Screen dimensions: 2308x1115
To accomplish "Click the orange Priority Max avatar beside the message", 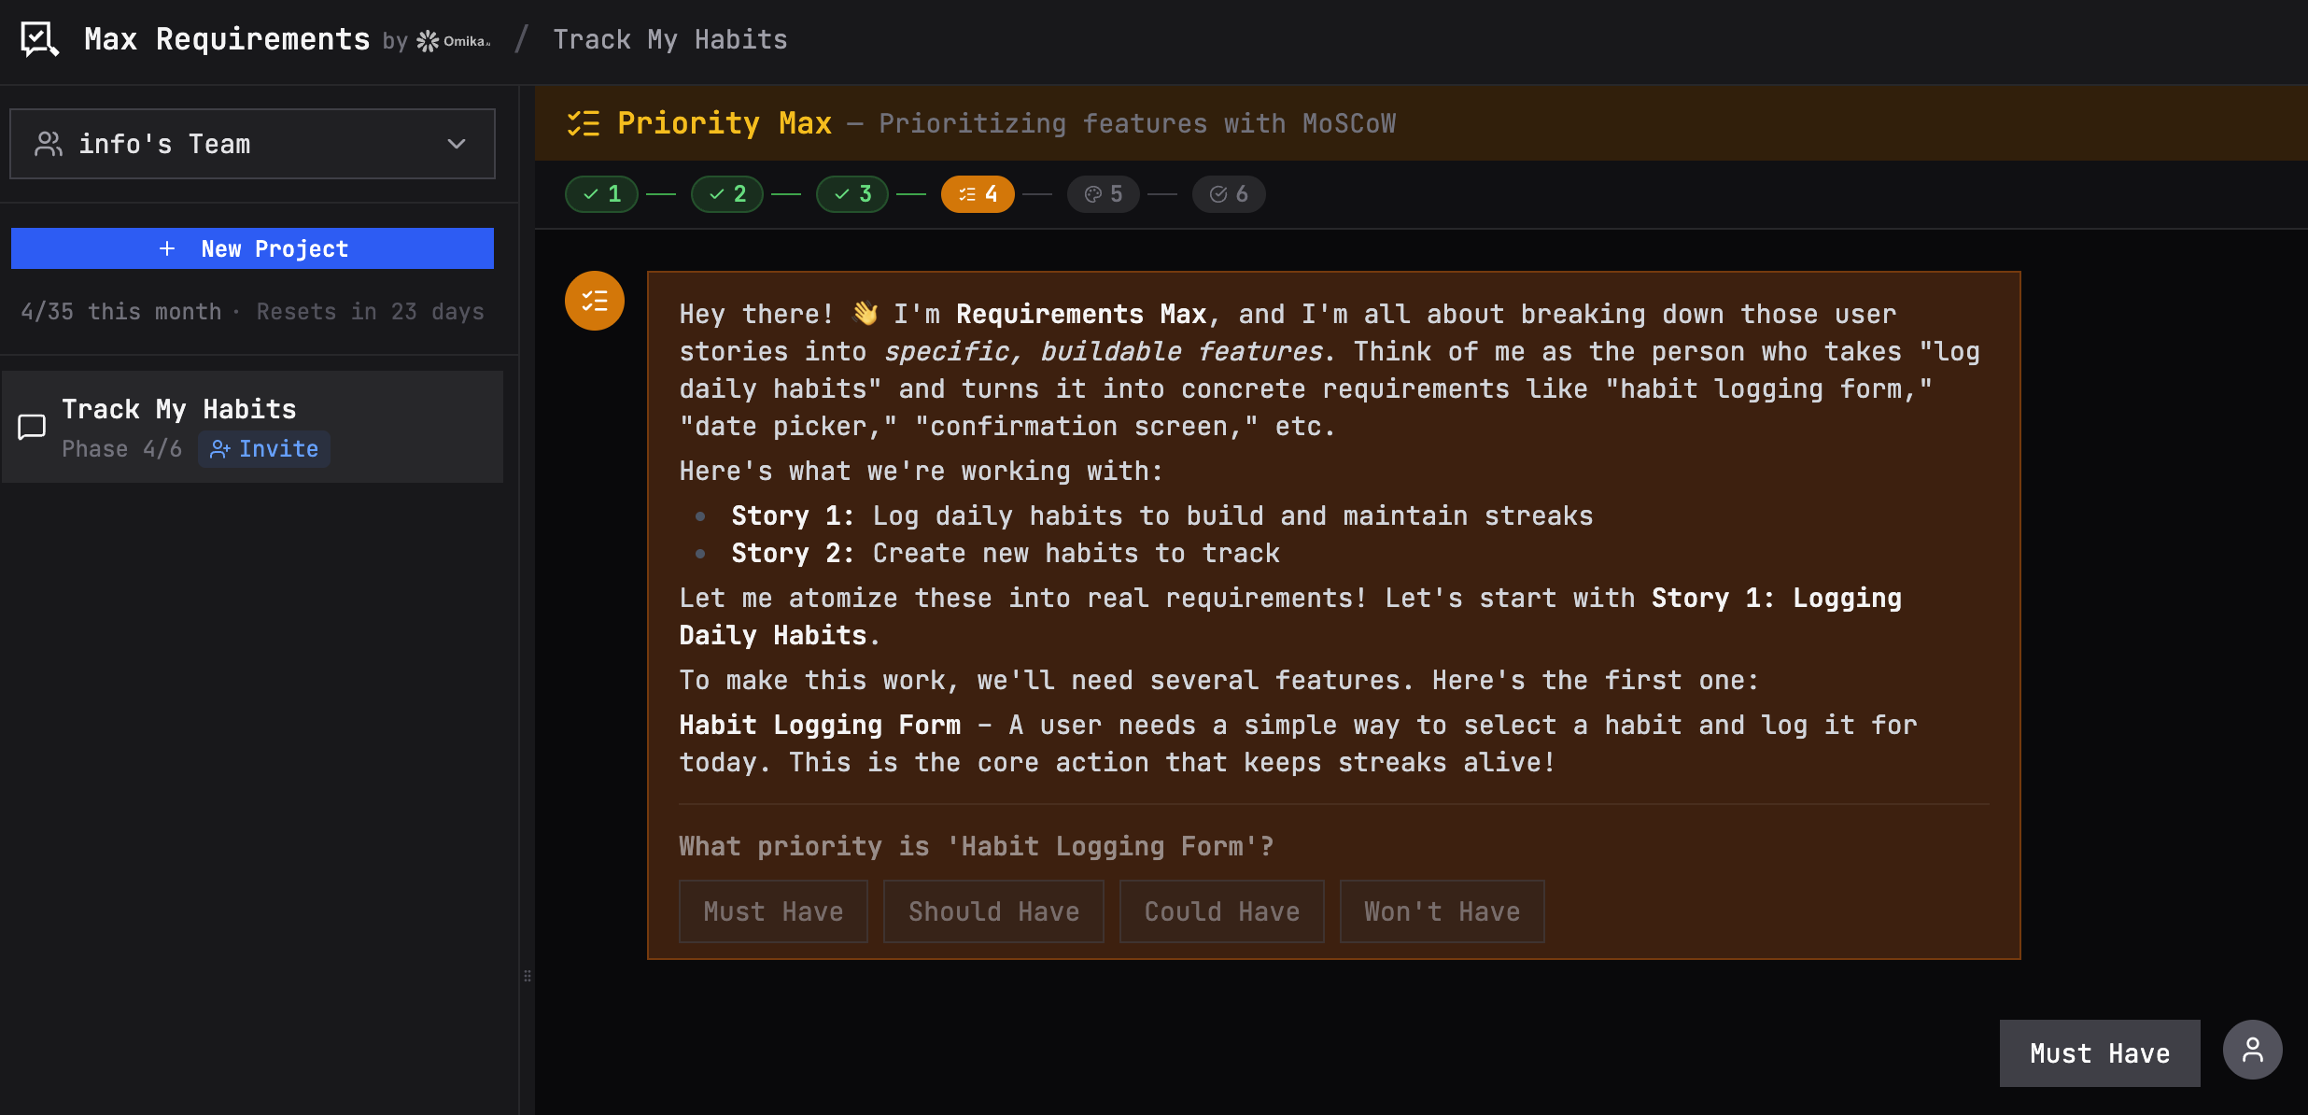I will tap(595, 300).
